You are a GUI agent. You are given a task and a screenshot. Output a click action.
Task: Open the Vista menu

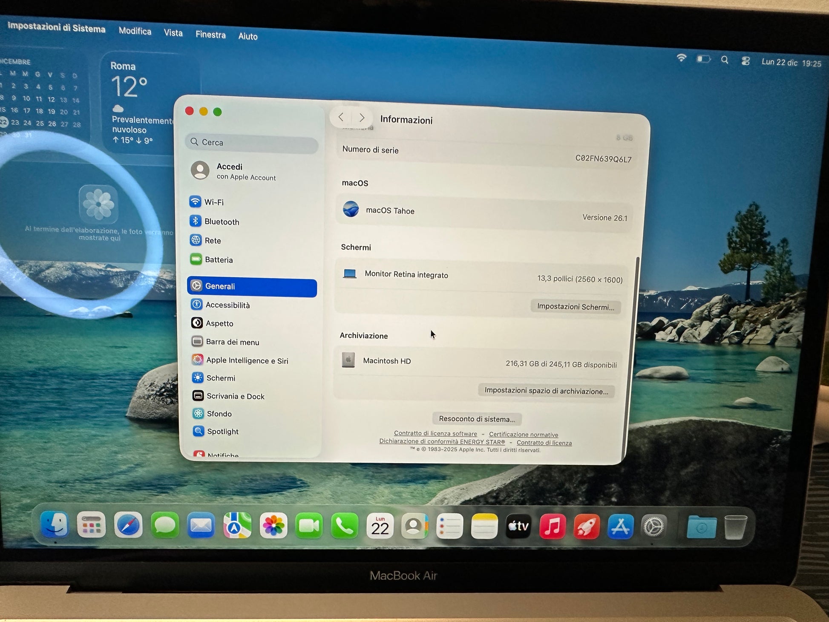point(173,33)
